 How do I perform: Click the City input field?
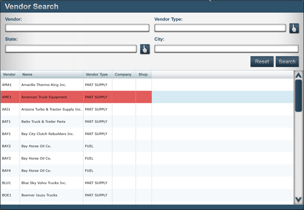point(226,49)
